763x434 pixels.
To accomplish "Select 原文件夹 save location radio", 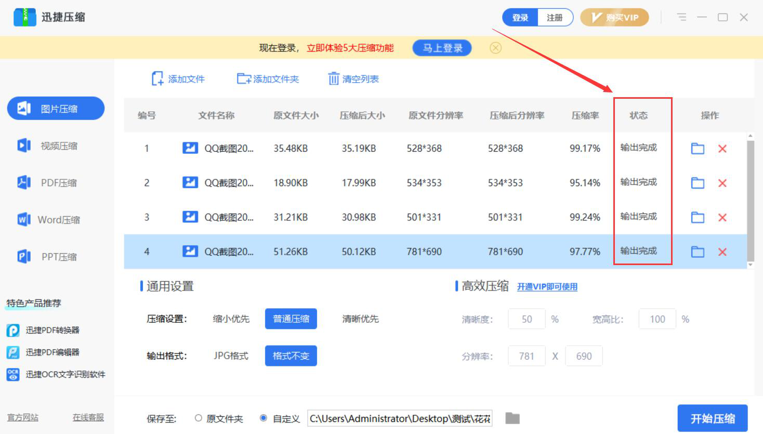I will coord(199,418).
